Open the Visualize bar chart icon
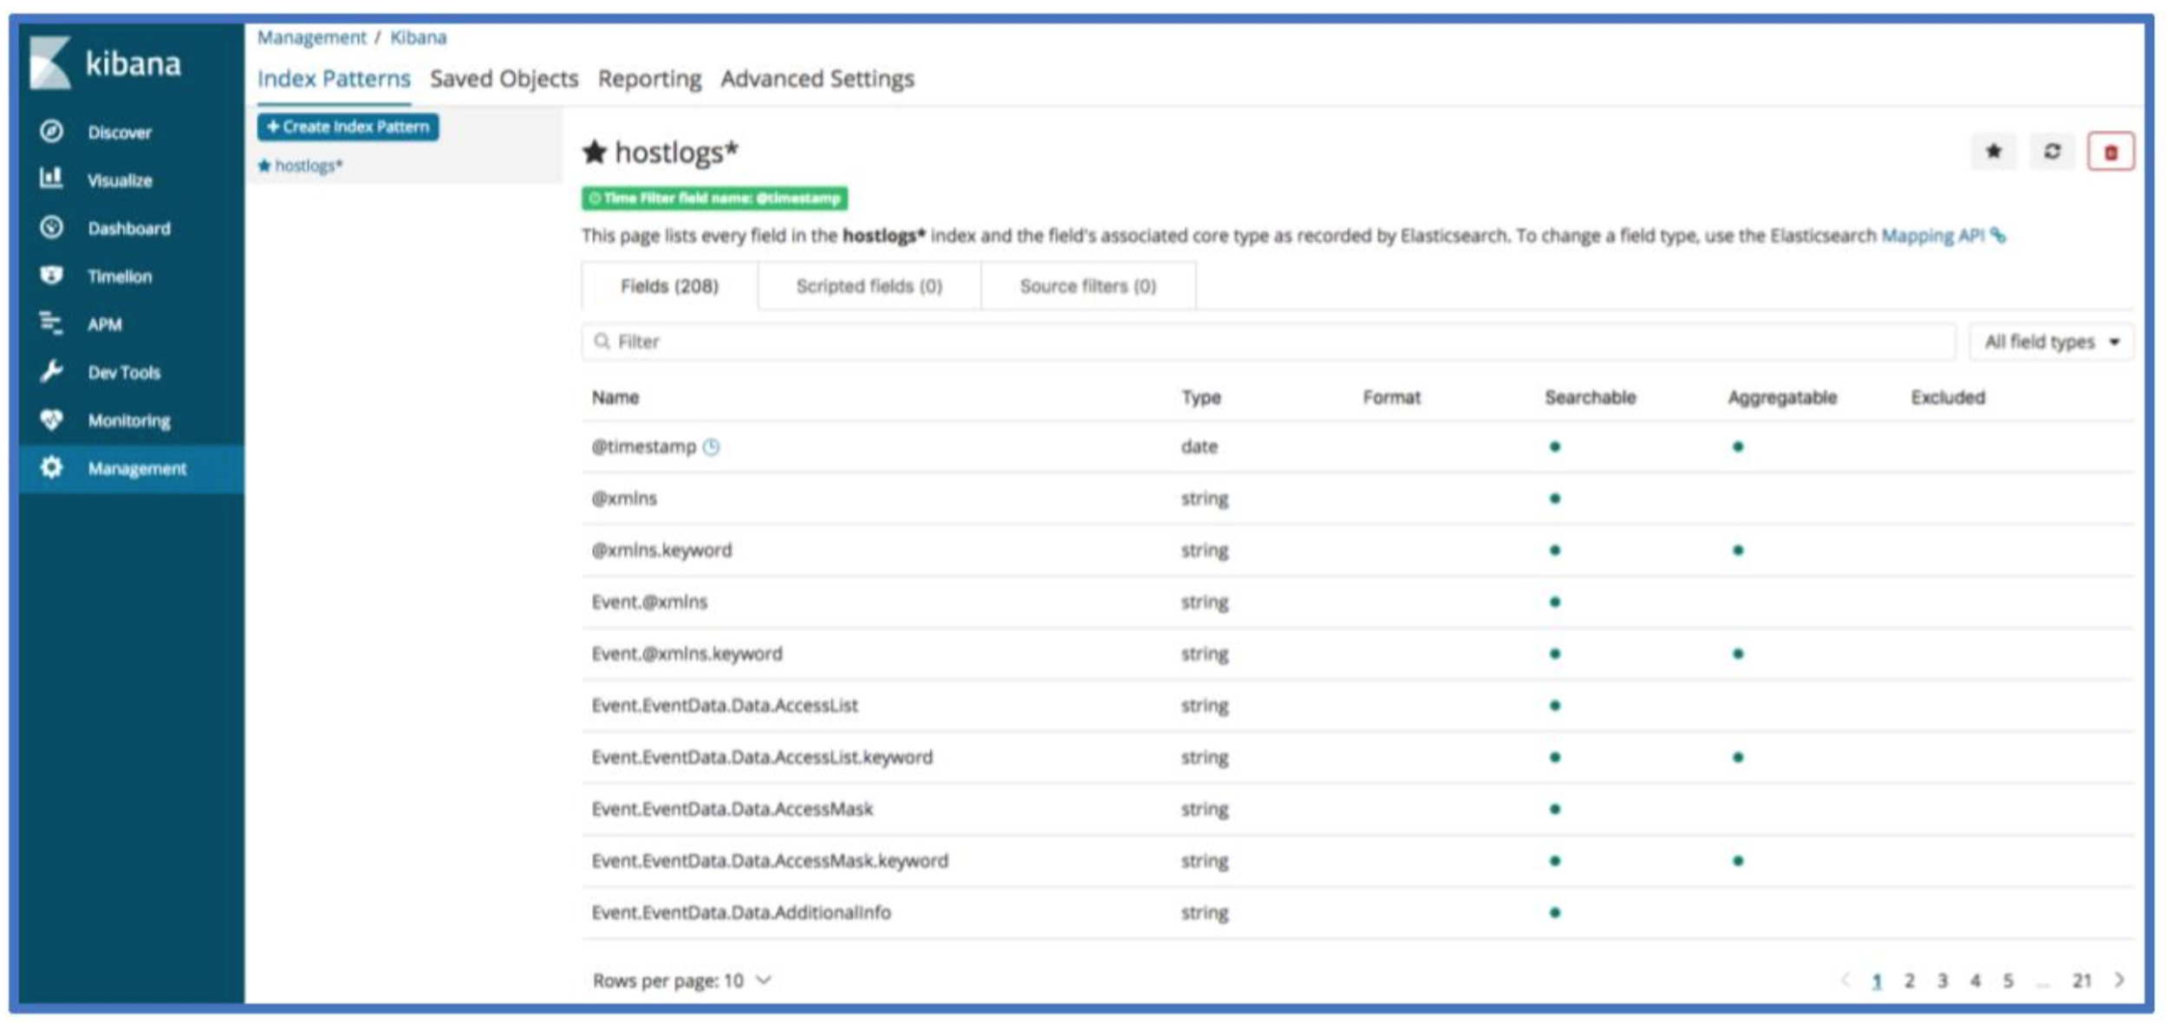Viewport: 2167px width, 1023px height. pos(51,179)
